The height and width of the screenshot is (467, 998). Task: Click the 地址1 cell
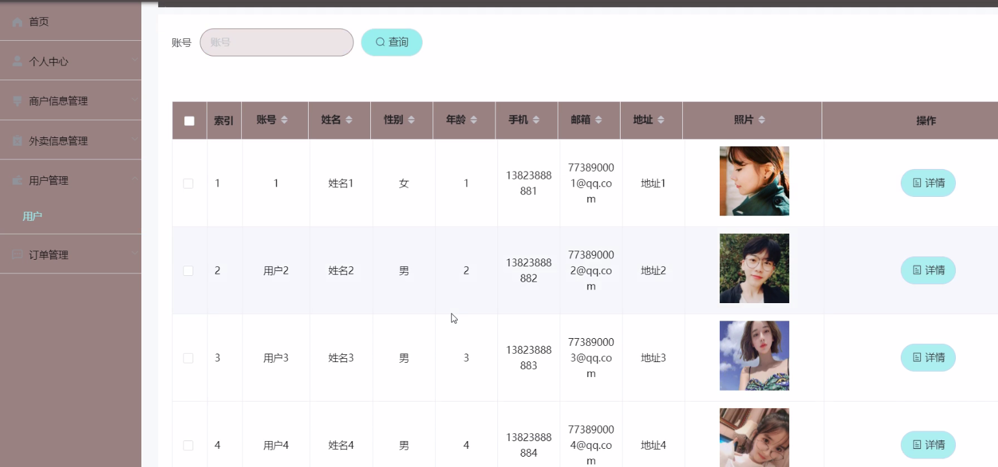point(653,183)
